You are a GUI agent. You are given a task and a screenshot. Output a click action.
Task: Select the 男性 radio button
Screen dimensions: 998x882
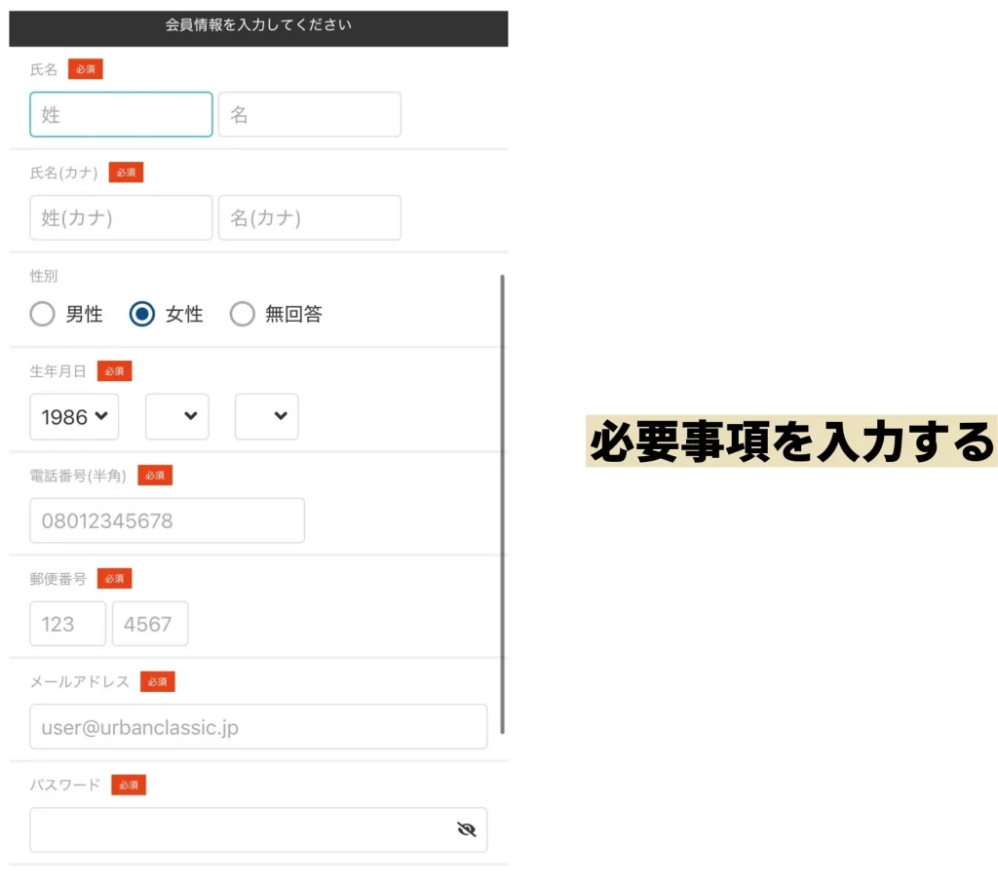[43, 314]
